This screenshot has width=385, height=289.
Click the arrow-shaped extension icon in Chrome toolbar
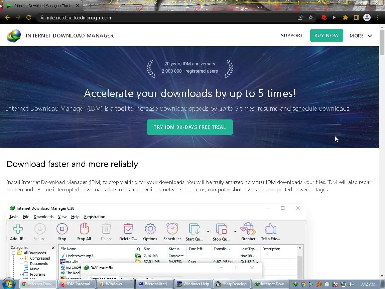[x=335, y=17]
